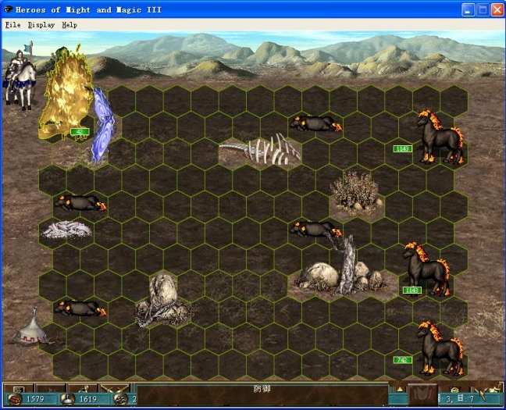Click the combat log message 防御
506x410 pixels.
[x=262, y=389]
